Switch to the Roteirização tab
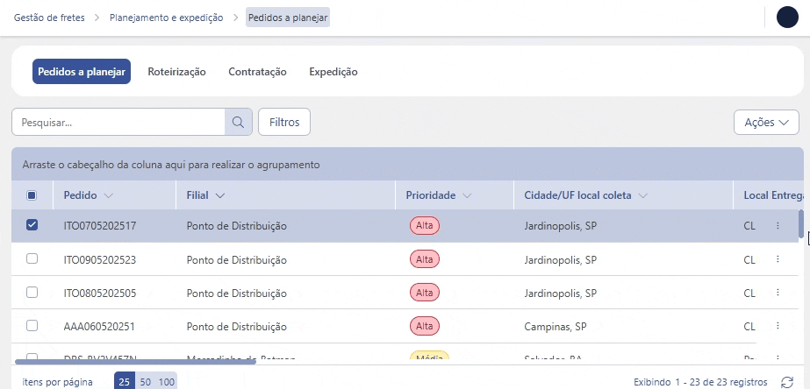Image resolution: width=810 pixels, height=389 pixels. click(x=176, y=72)
